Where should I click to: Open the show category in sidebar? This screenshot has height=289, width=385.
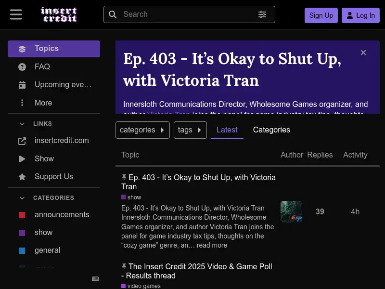coord(54,233)
